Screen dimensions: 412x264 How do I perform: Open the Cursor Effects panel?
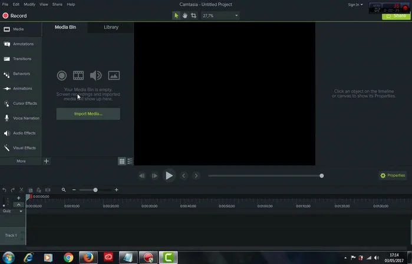pos(21,104)
